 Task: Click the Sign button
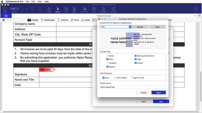161,101
